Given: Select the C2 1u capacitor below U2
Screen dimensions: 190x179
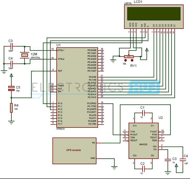Looking at the screenshot, I should click(143, 169).
